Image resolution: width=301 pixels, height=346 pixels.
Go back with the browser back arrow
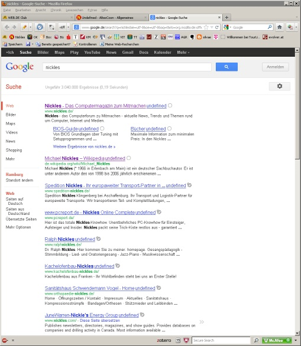7,27
